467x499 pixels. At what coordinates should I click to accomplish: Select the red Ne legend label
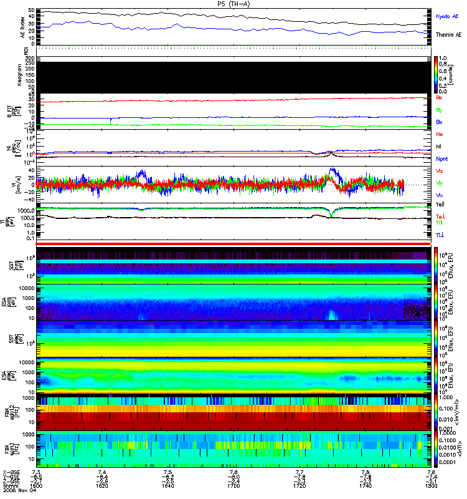point(440,134)
